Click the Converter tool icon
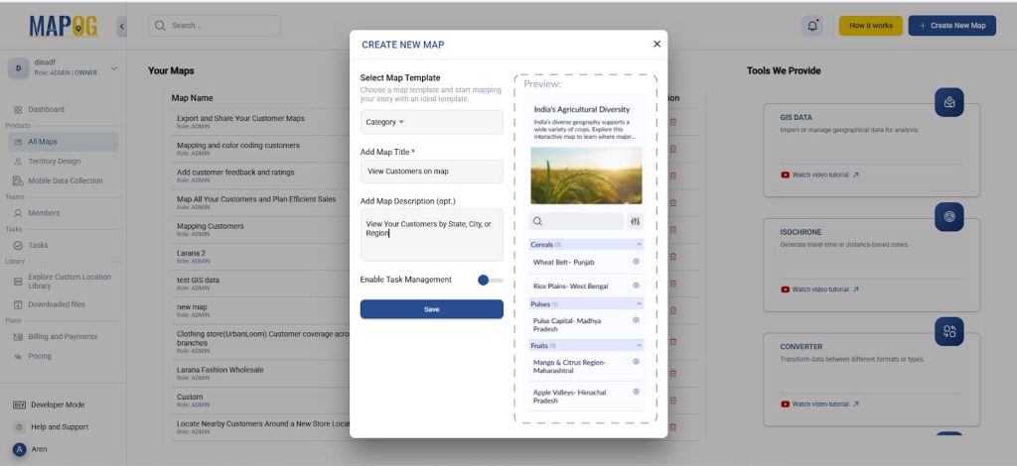Screen dimensions: 1017x466 coord(948,331)
